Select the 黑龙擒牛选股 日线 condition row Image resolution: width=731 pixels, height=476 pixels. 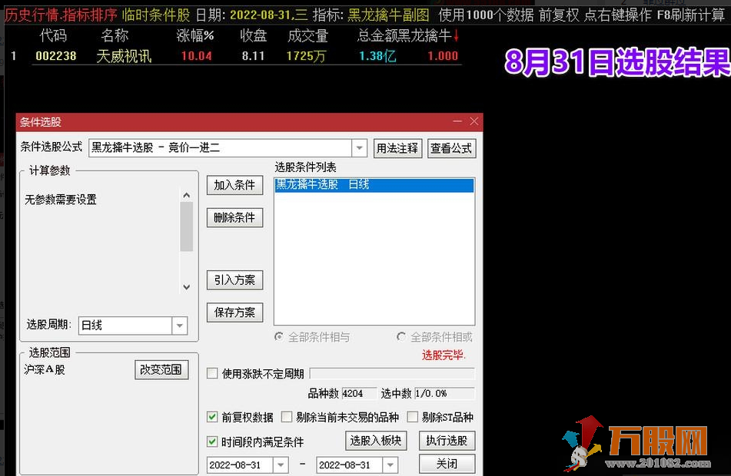click(x=374, y=185)
